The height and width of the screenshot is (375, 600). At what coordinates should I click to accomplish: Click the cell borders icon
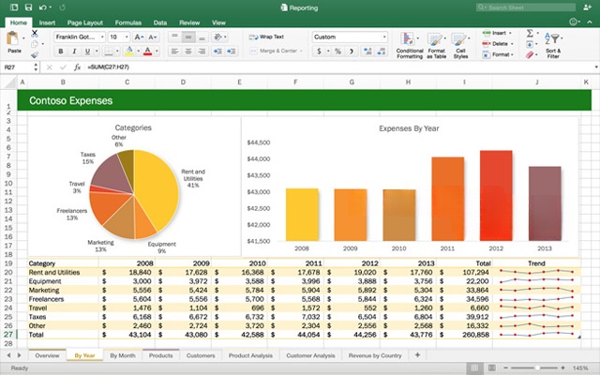point(109,52)
